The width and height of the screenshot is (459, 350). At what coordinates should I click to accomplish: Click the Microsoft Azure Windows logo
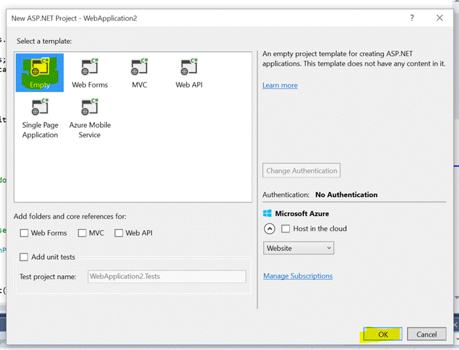point(267,214)
